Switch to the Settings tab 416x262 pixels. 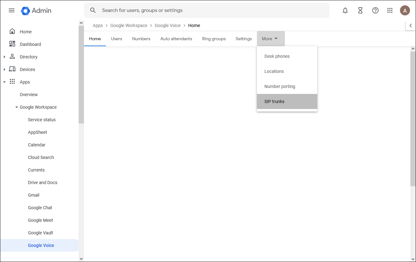(x=244, y=39)
